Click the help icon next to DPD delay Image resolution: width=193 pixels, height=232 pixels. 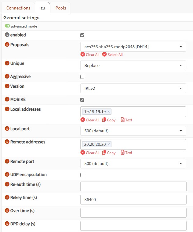coord(7,224)
